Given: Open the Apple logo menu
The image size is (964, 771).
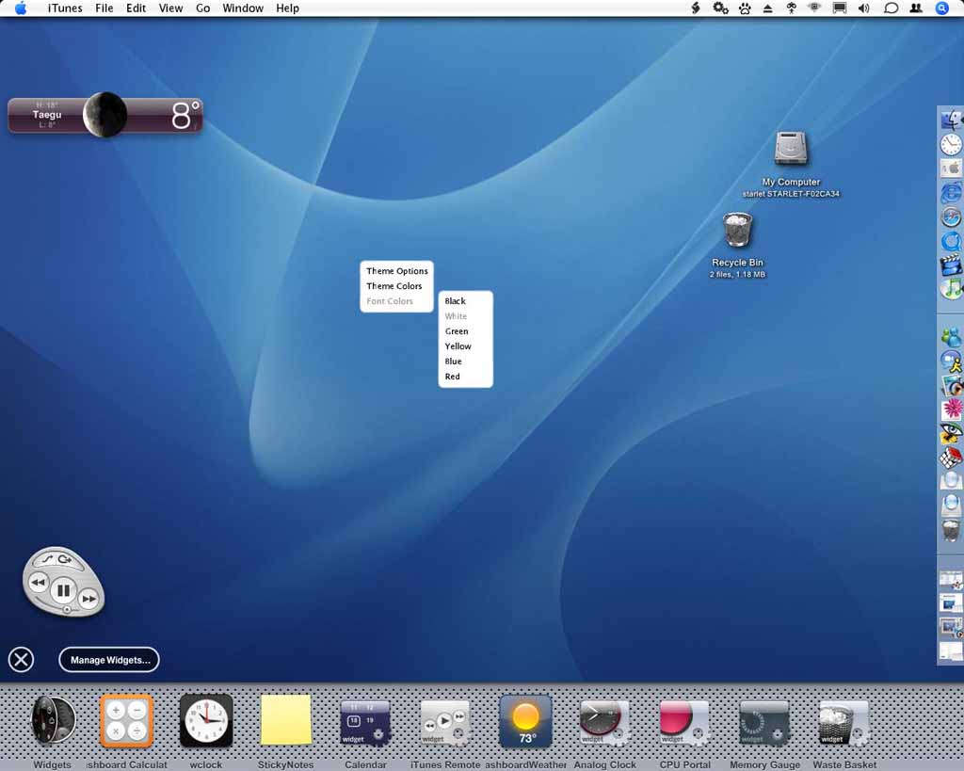Looking at the screenshot, I should (x=21, y=8).
